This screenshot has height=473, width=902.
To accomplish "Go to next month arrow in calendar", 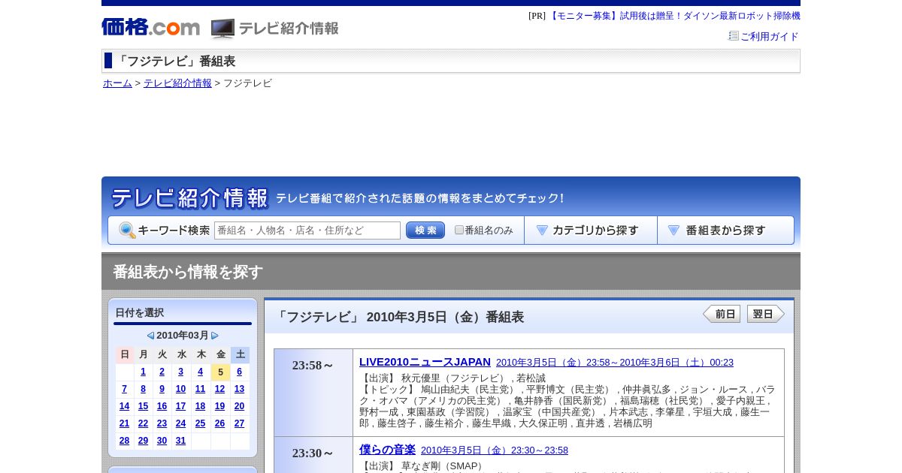I will click(x=215, y=336).
